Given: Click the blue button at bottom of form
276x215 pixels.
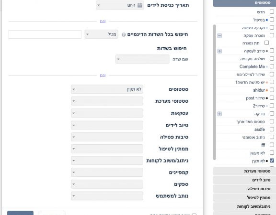Looking at the screenshot, I should tap(20, 213).
